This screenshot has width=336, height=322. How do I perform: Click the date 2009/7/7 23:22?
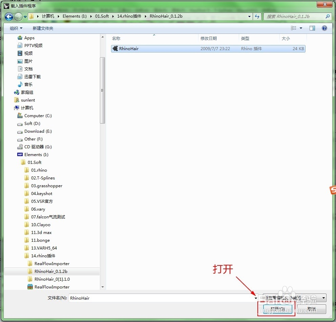click(215, 49)
